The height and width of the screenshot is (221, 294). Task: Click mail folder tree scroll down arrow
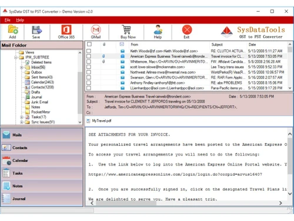80,122
